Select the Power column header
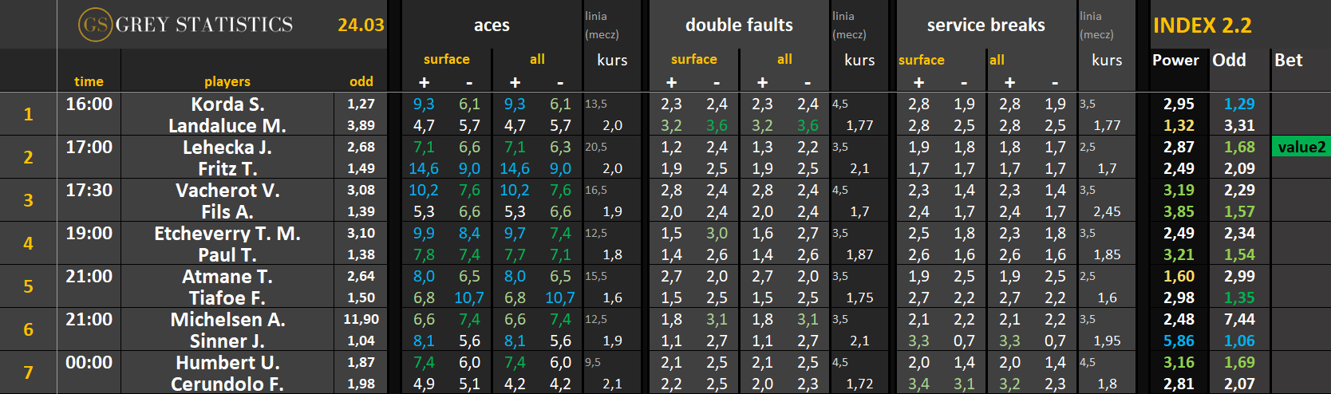1331x394 pixels. (x=1175, y=61)
